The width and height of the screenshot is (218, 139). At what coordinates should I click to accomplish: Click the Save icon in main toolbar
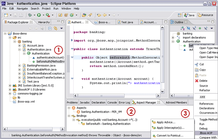click(15, 15)
